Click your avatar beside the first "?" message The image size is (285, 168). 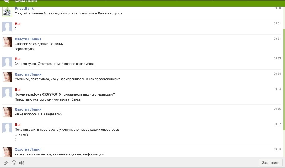coord(7,27)
